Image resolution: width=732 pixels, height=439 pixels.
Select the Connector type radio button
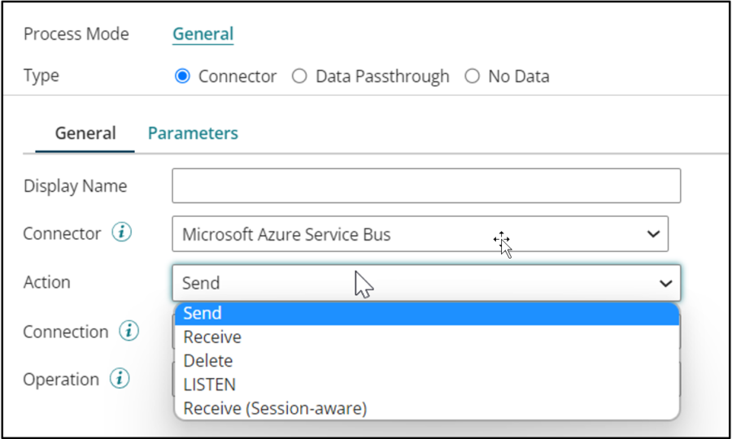(x=183, y=76)
